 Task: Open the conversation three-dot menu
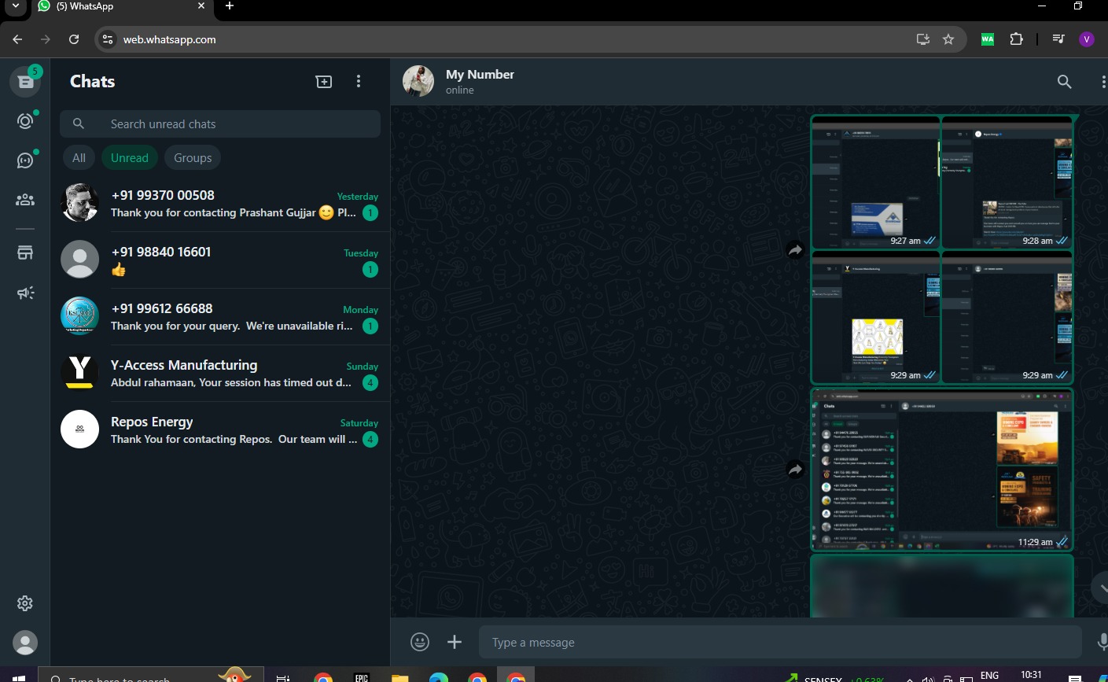pos(1102,81)
